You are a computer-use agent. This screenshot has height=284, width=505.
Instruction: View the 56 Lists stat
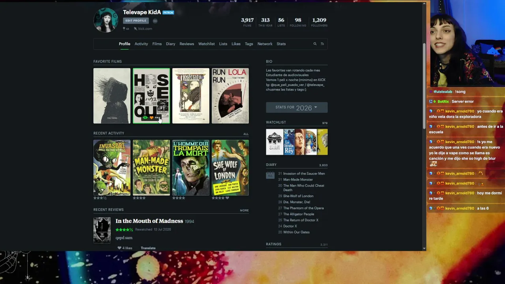(x=281, y=22)
